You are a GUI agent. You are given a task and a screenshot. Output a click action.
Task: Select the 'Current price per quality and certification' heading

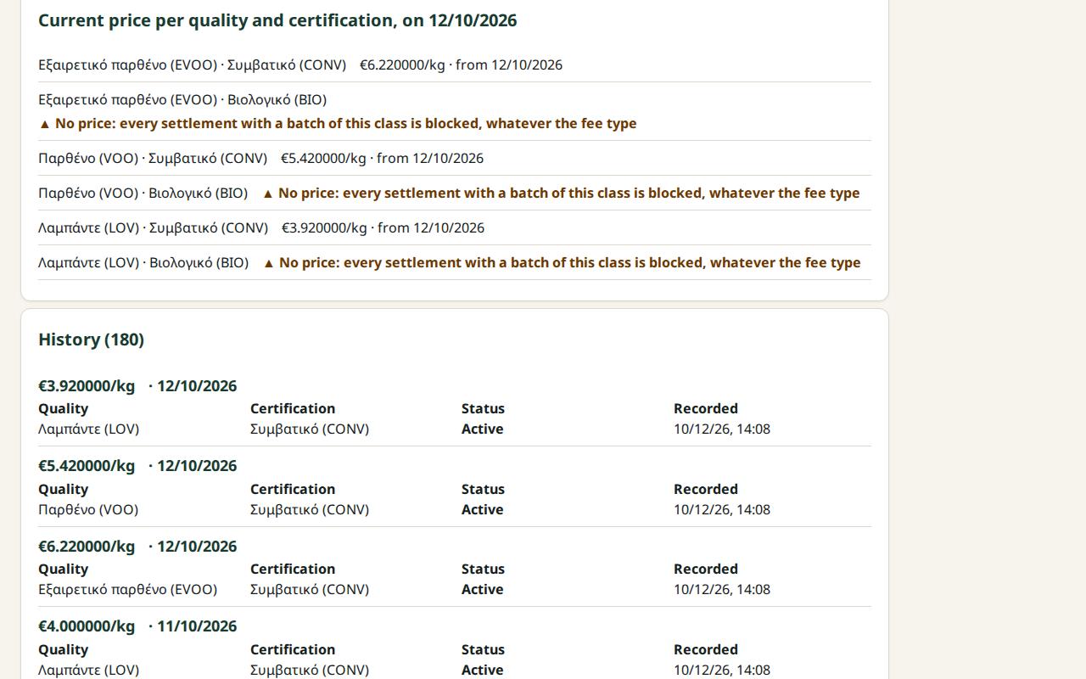277,20
